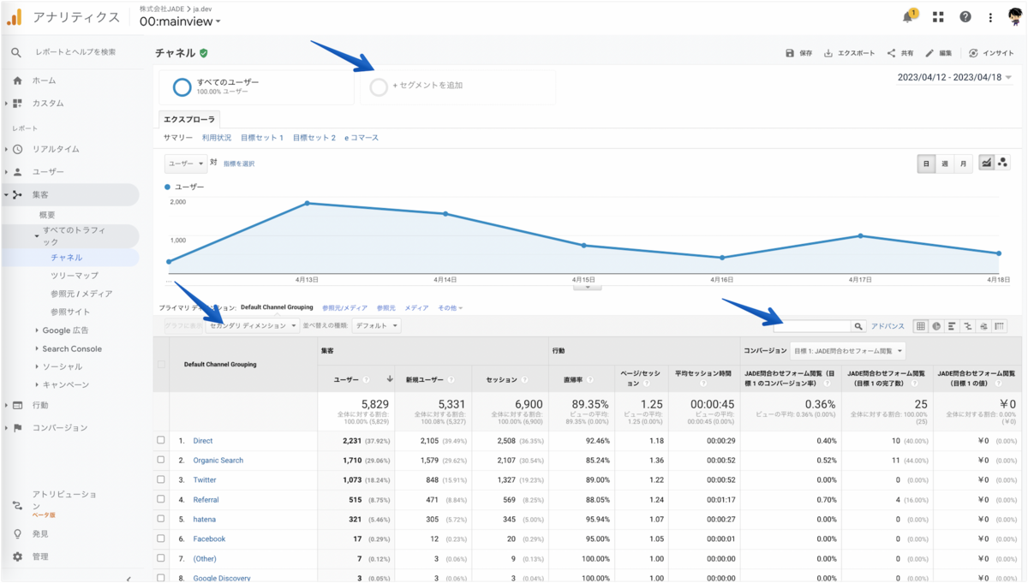
Task: Tick the Twitter row checkbox
Action: [161, 479]
